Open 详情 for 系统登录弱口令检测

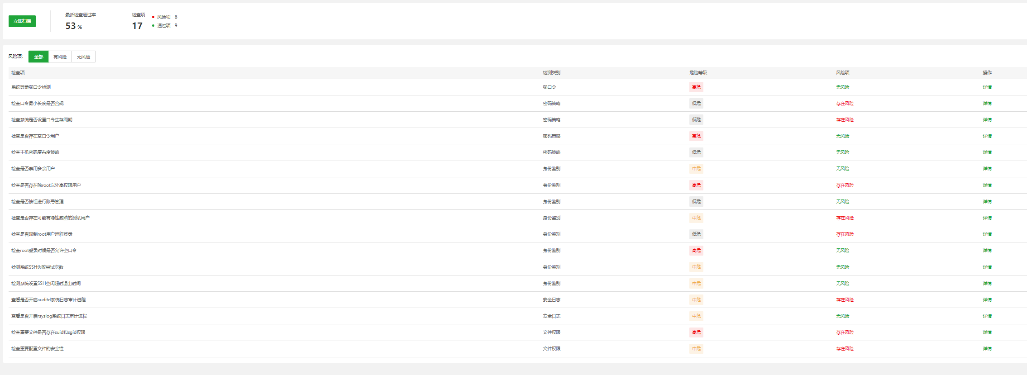[987, 87]
